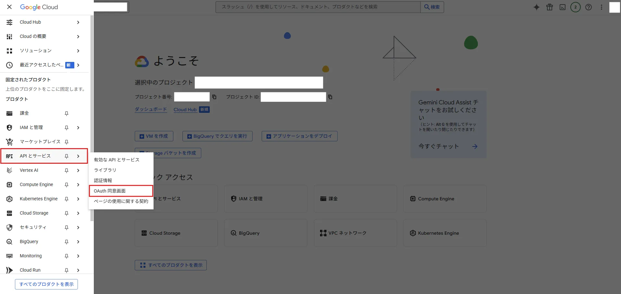Select 有効な API とサービス submenu item

pyautogui.click(x=121, y=160)
